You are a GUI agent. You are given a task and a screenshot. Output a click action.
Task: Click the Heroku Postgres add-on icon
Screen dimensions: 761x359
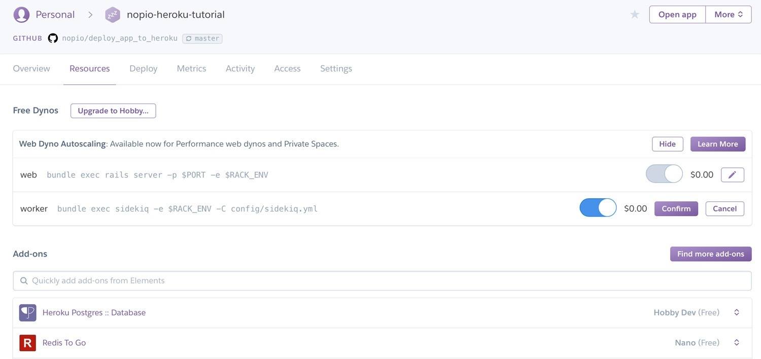pyautogui.click(x=27, y=312)
